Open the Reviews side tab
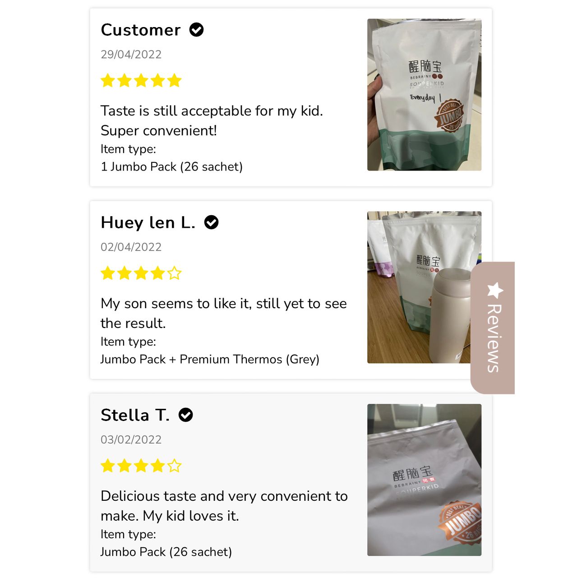582x582 pixels. 493,328
